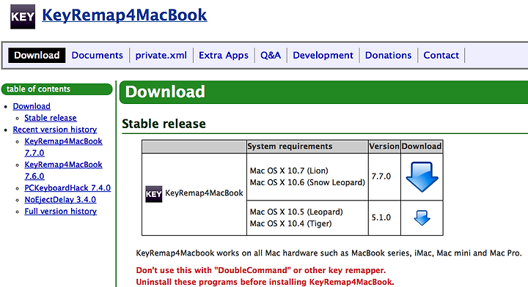Select the Download tab in the navigation bar

37,55
